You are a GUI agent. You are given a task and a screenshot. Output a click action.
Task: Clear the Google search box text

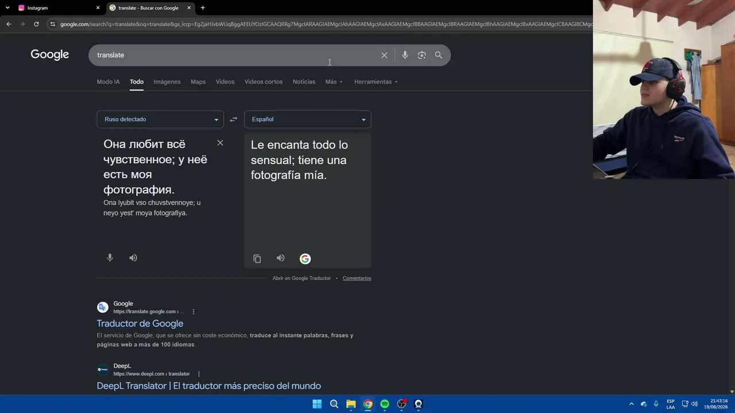click(x=384, y=55)
